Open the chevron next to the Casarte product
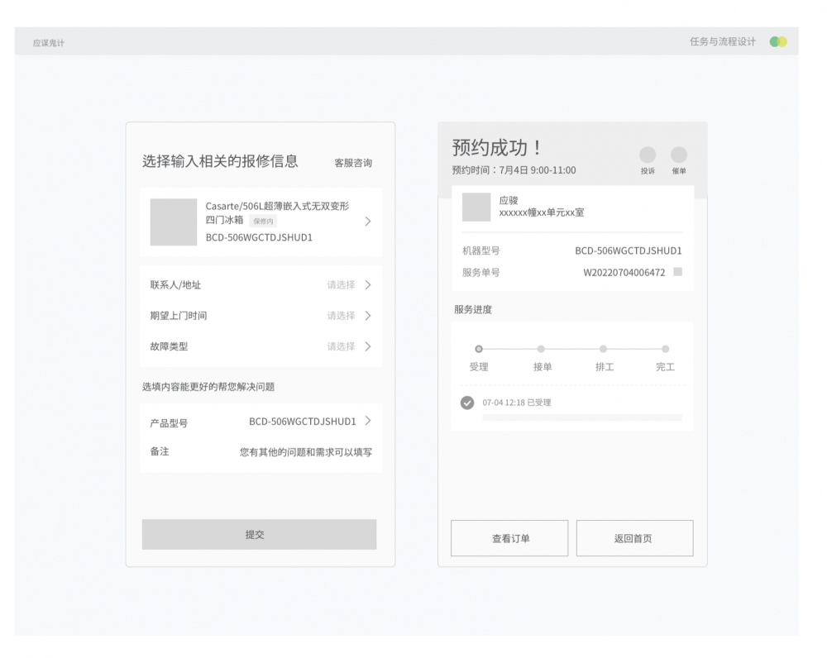The height and width of the screenshot is (658, 827). coord(368,222)
